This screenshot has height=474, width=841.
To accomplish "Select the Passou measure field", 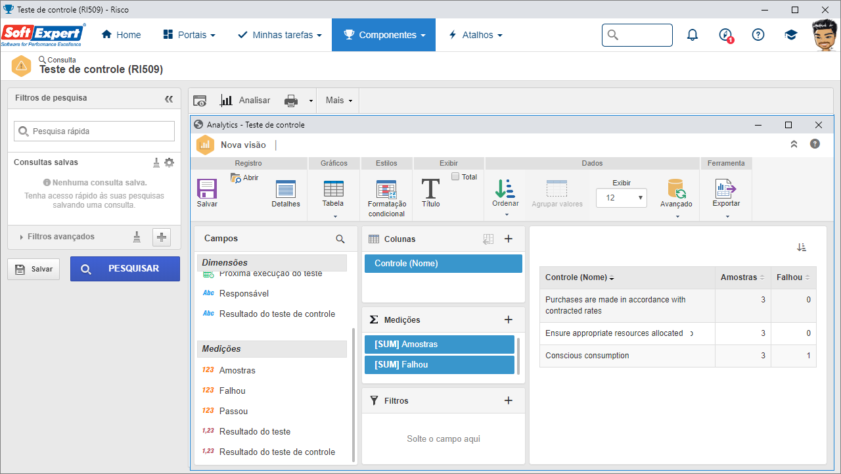I will [x=233, y=412].
